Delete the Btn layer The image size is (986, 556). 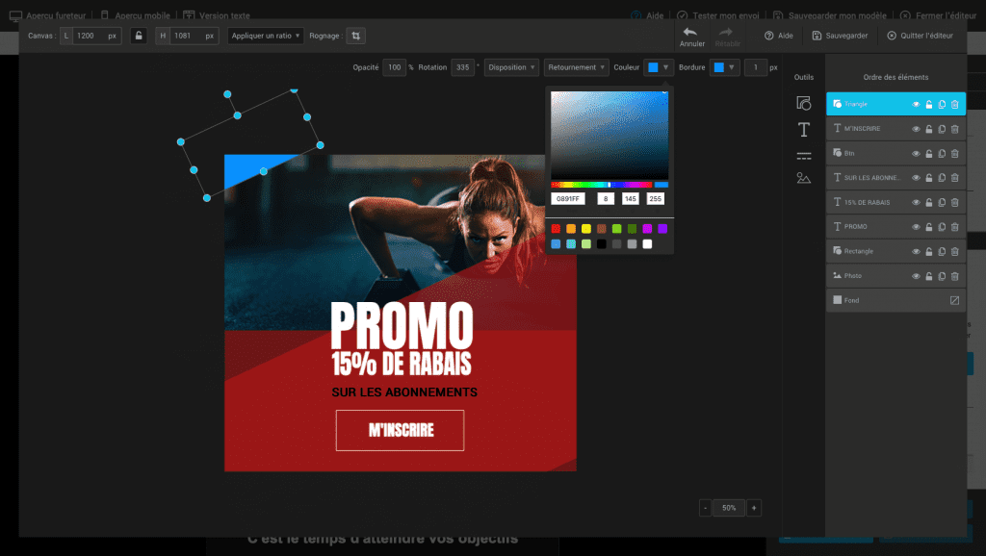tap(954, 153)
